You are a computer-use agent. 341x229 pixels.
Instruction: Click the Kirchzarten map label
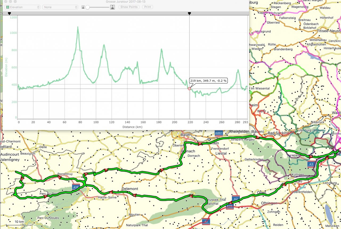tap(277, 13)
